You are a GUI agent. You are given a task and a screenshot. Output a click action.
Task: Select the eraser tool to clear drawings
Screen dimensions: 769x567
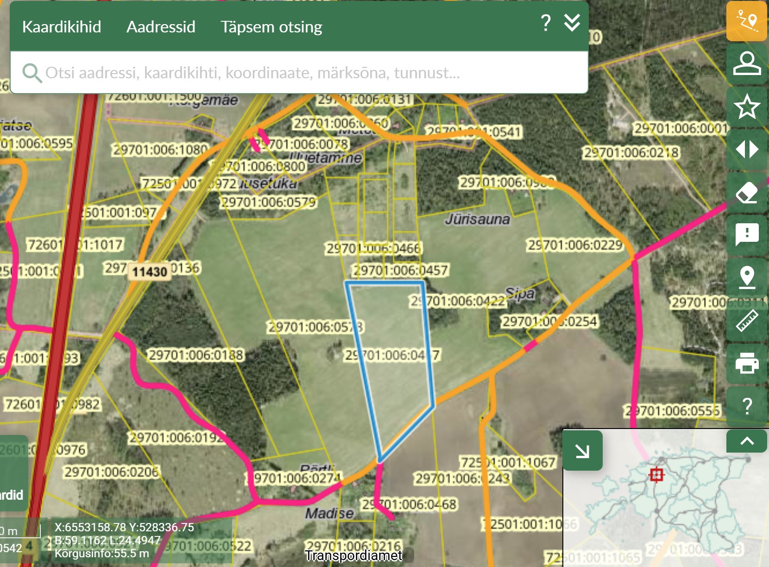[x=746, y=193]
